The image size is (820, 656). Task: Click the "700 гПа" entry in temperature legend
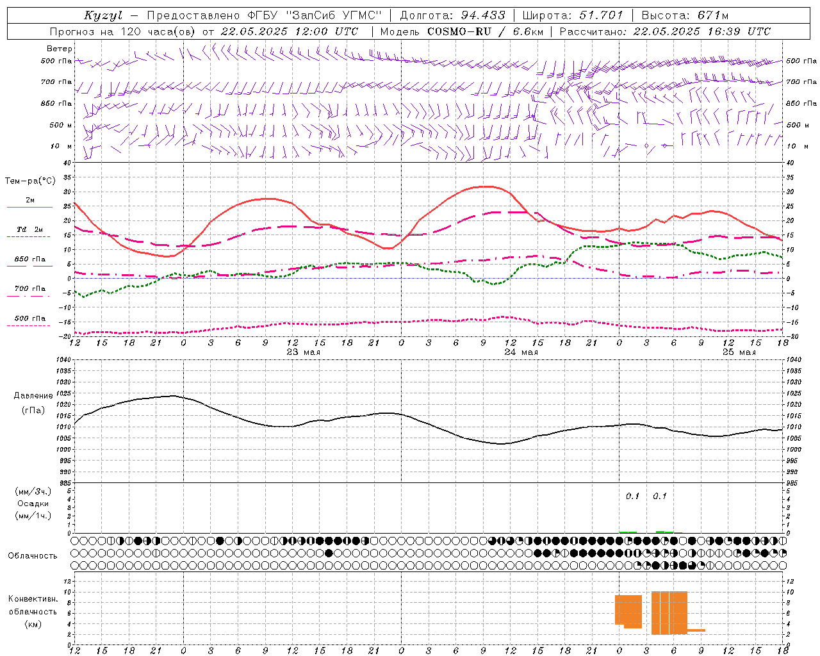pyautogui.click(x=30, y=289)
